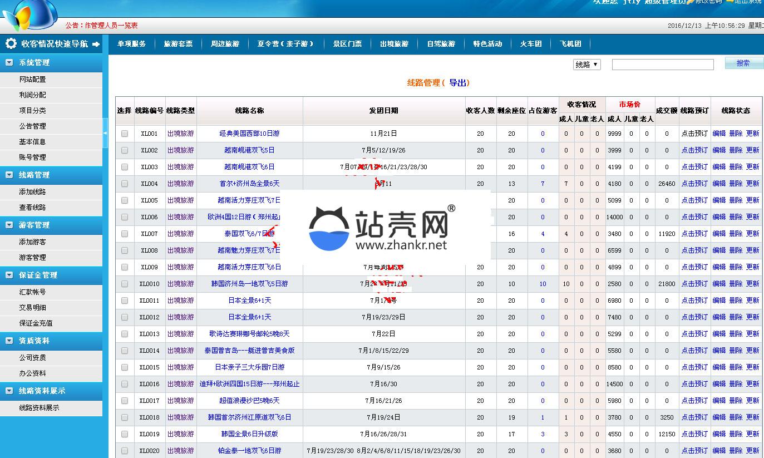Tick the checkbox for route XL001
Screen dimensions: 764x458
click(125, 134)
